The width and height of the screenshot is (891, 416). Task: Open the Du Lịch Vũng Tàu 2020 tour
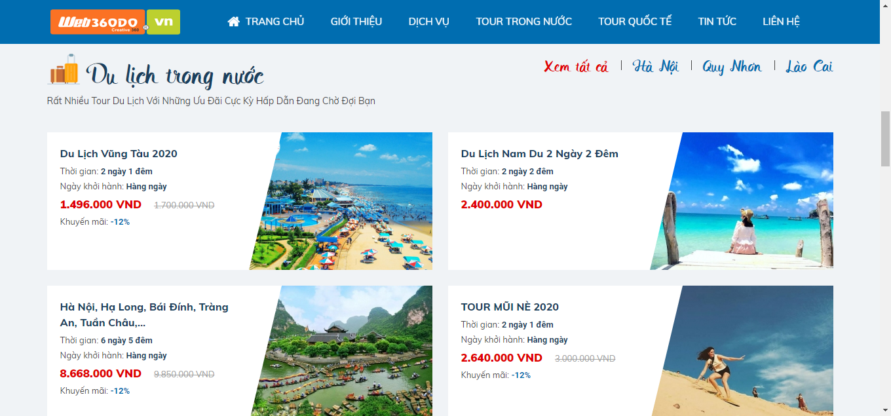[119, 154]
